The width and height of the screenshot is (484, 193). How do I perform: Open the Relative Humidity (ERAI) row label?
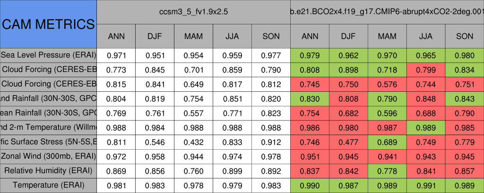[48, 170]
